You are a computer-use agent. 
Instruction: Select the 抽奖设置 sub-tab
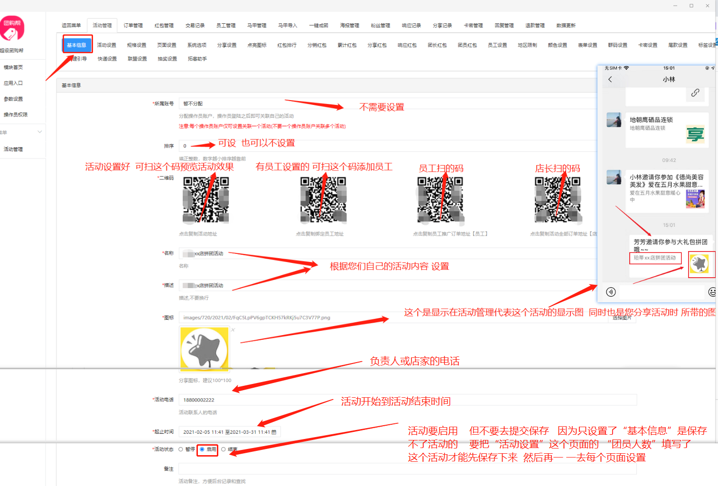[167, 59]
